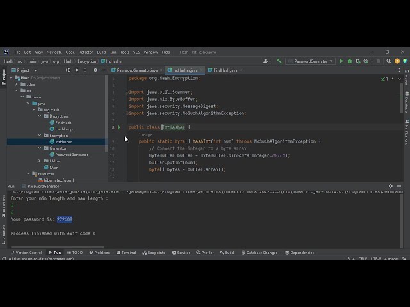
Task: Run the PasswordGenerator configuration with green play
Action: click(341, 61)
